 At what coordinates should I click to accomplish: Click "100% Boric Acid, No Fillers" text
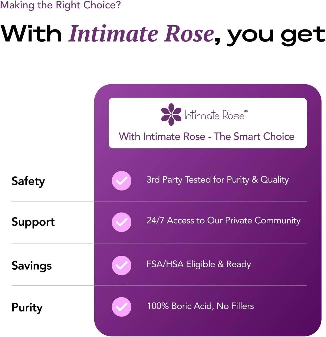[200, 306]
